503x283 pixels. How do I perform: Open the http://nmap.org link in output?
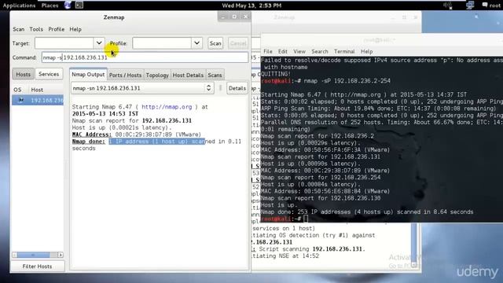(x=167, y=107)
